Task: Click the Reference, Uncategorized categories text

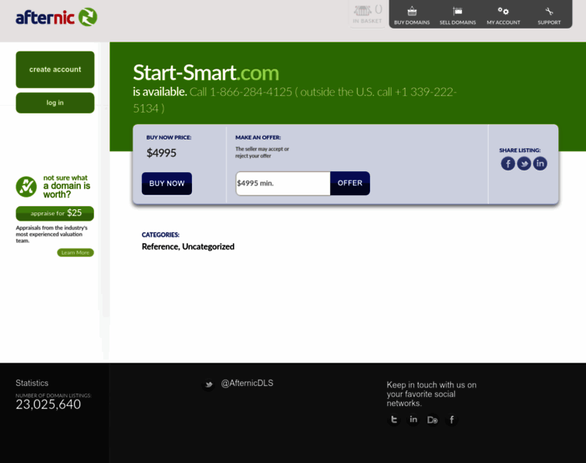Action: (188, 247)
